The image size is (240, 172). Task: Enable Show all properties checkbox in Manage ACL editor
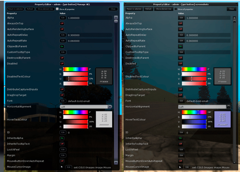(x=57, y=9)
